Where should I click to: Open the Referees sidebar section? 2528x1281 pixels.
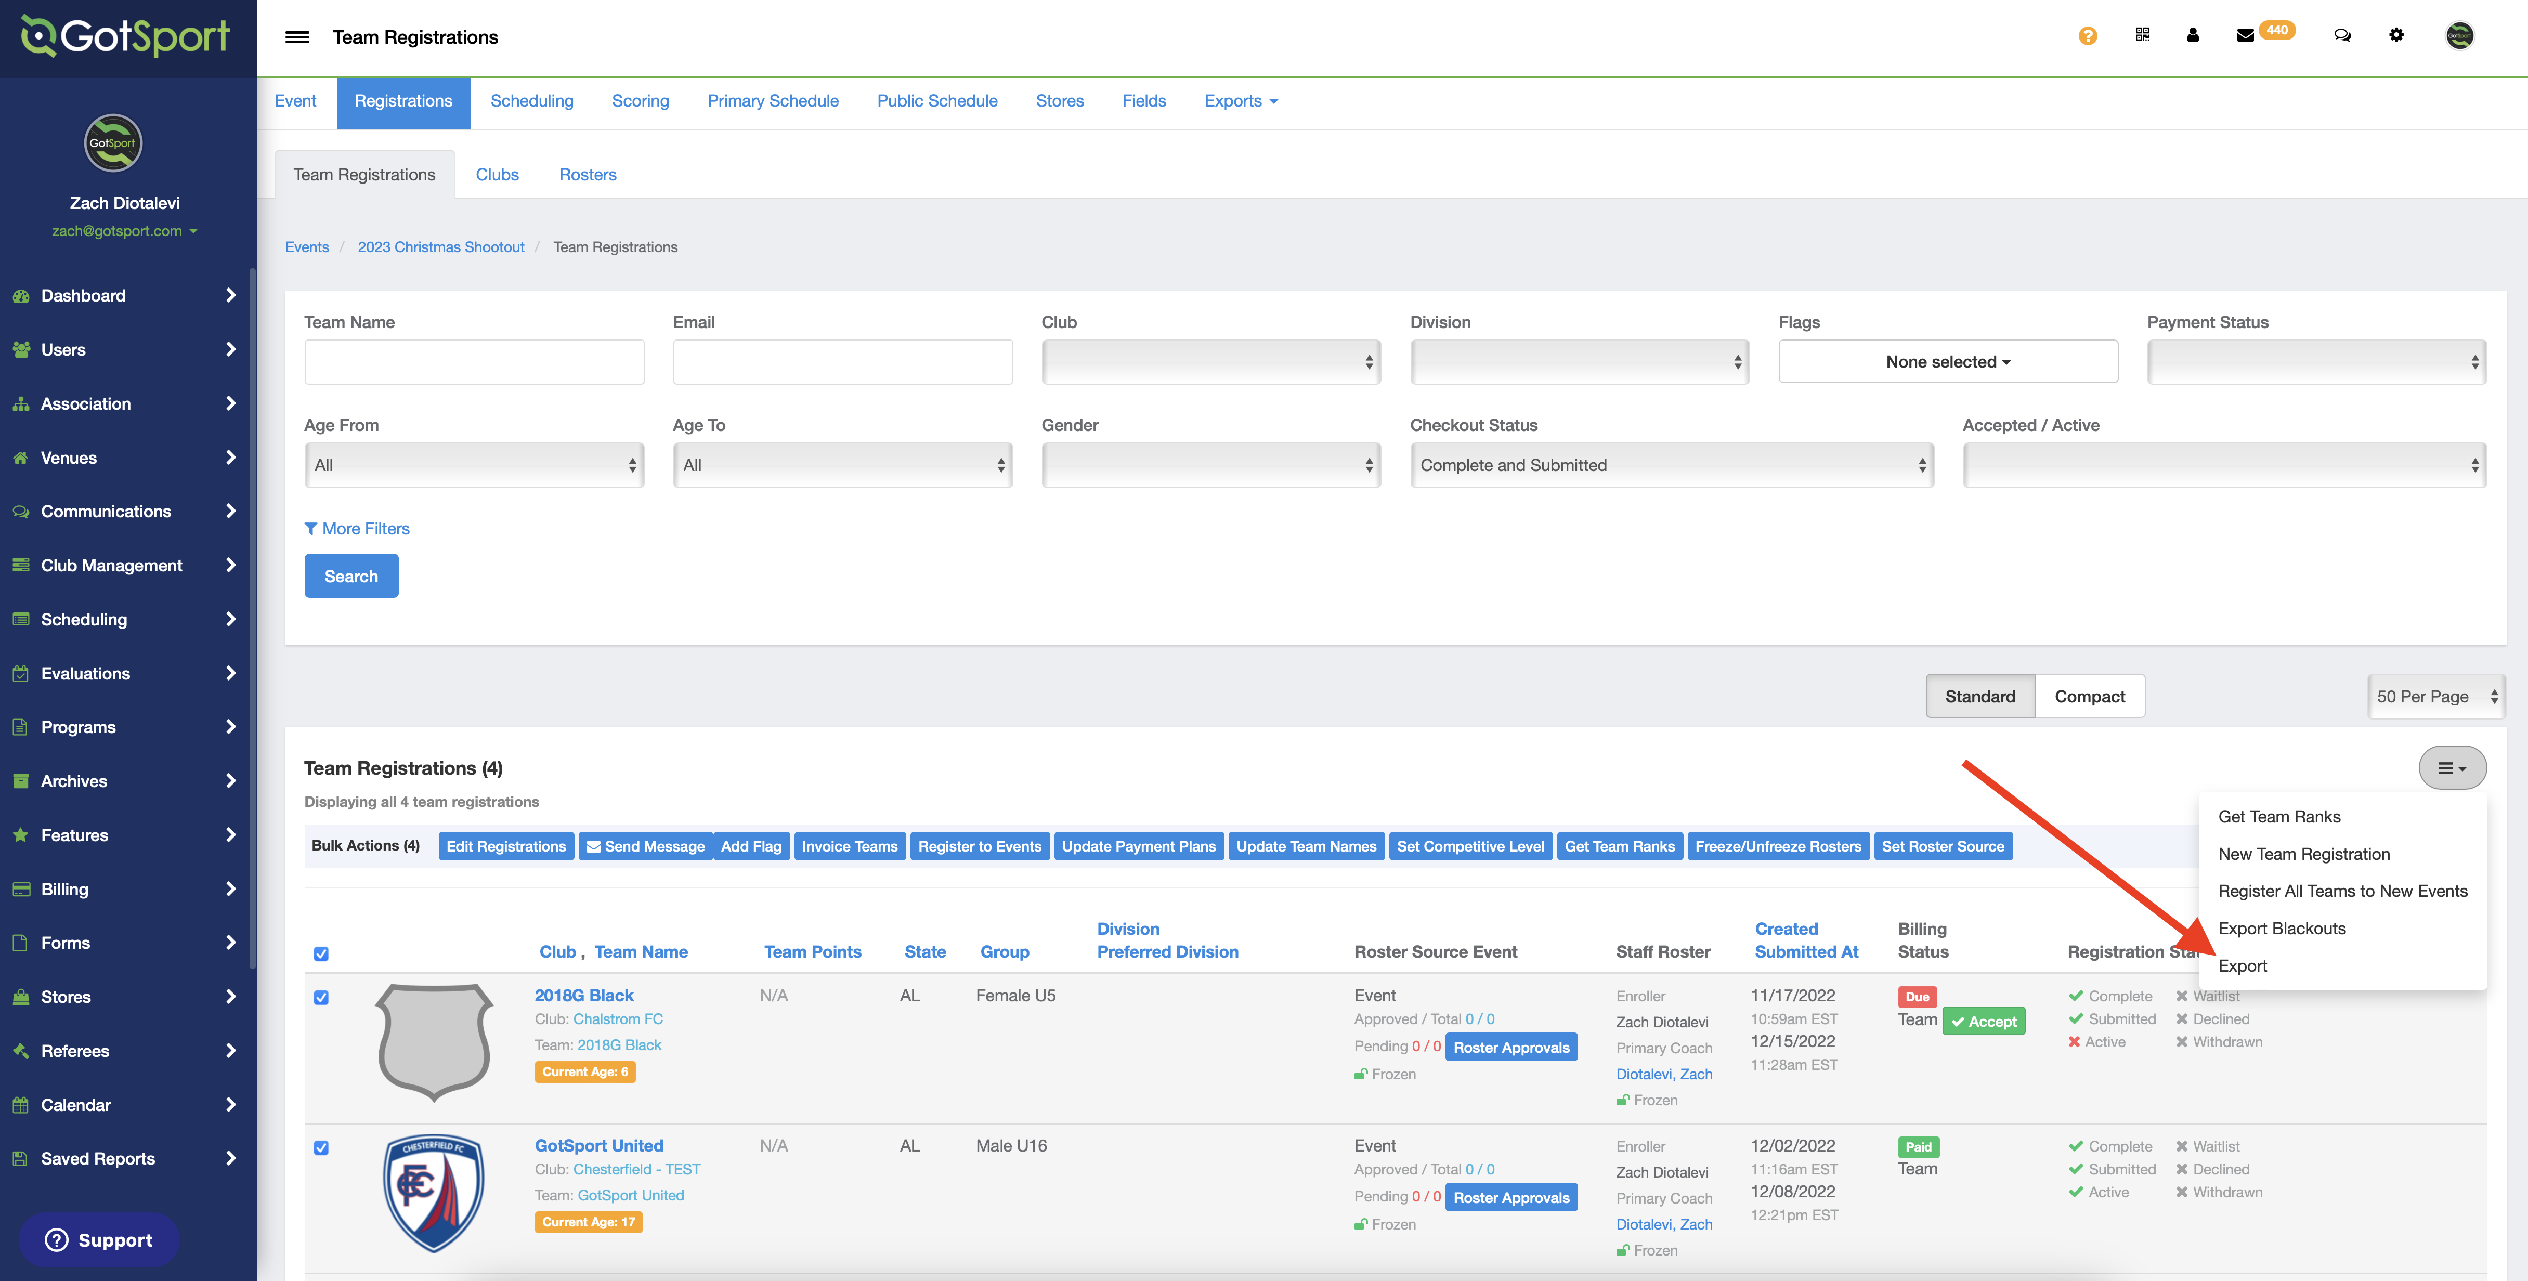point(126,1051)
